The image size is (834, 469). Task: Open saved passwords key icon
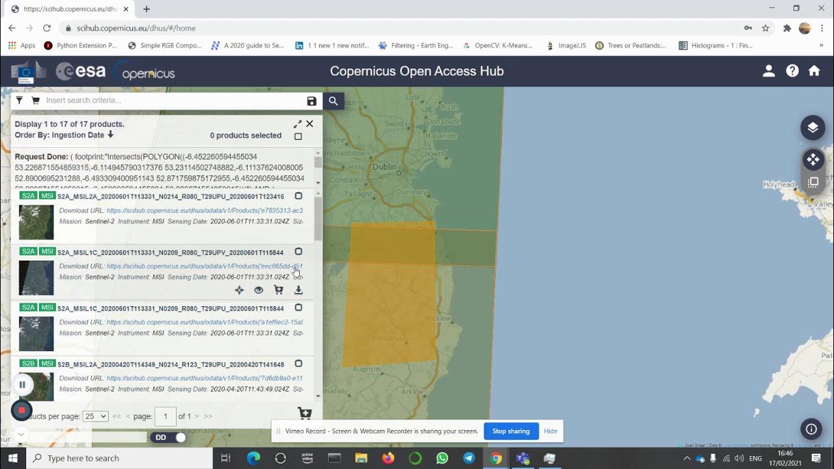[748, 28]
